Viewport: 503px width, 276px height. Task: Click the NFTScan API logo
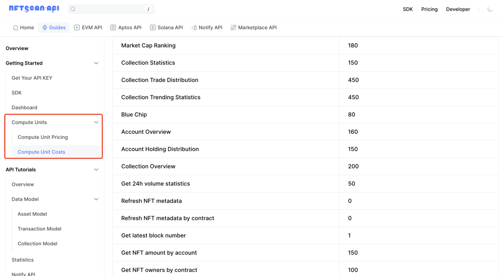click(34, 9)
